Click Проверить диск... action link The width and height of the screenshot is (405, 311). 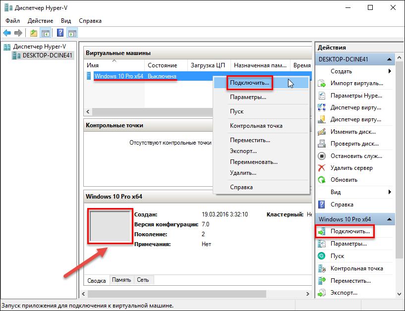(354, 144)
